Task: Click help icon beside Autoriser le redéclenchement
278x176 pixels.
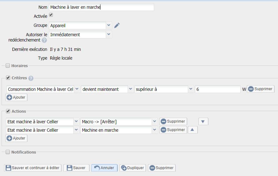Action: pos(44,40)
